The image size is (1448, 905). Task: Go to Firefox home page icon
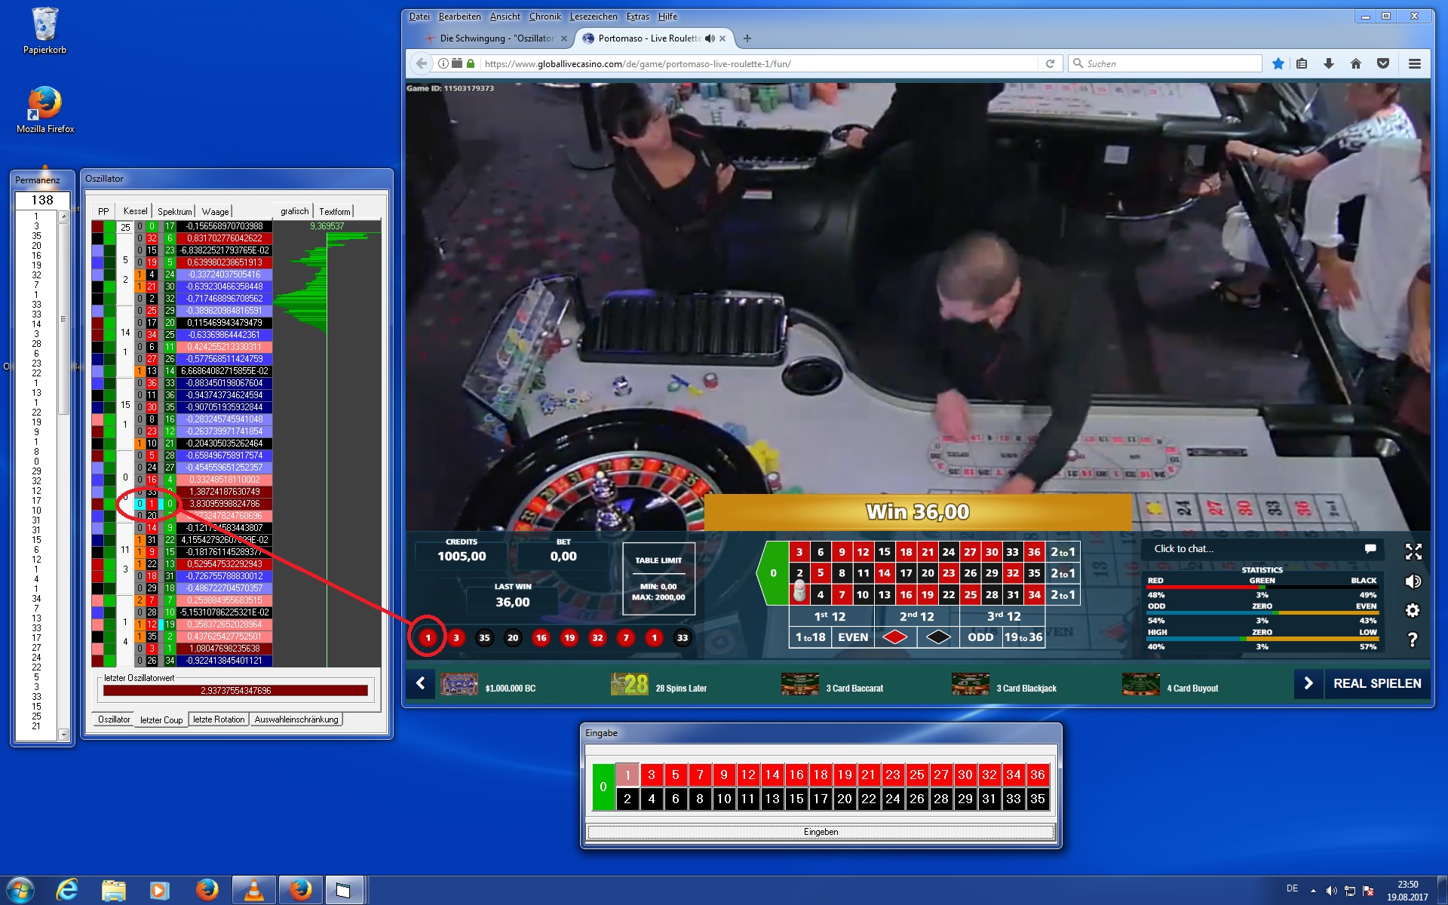[1356, 64]
